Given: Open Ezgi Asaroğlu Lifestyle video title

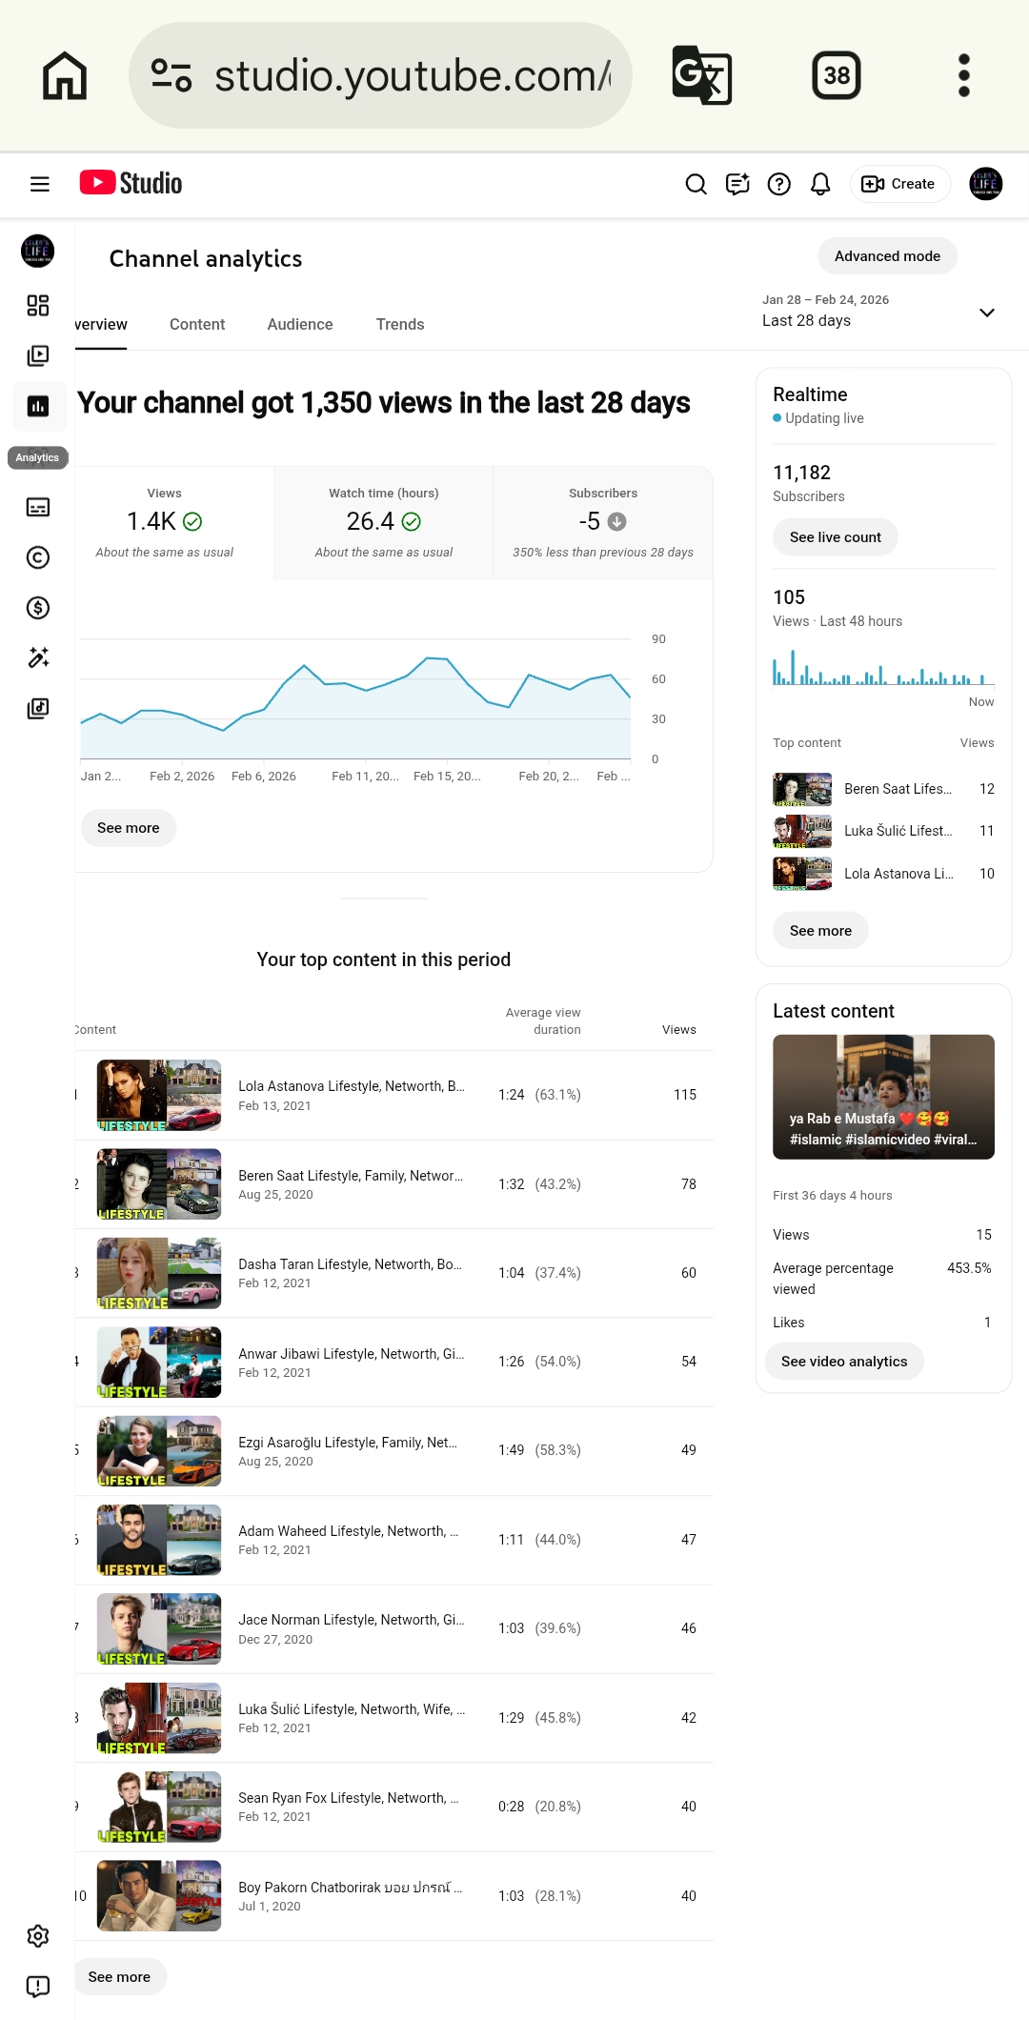Looking at the screenshot, I should pos(348,1443).
